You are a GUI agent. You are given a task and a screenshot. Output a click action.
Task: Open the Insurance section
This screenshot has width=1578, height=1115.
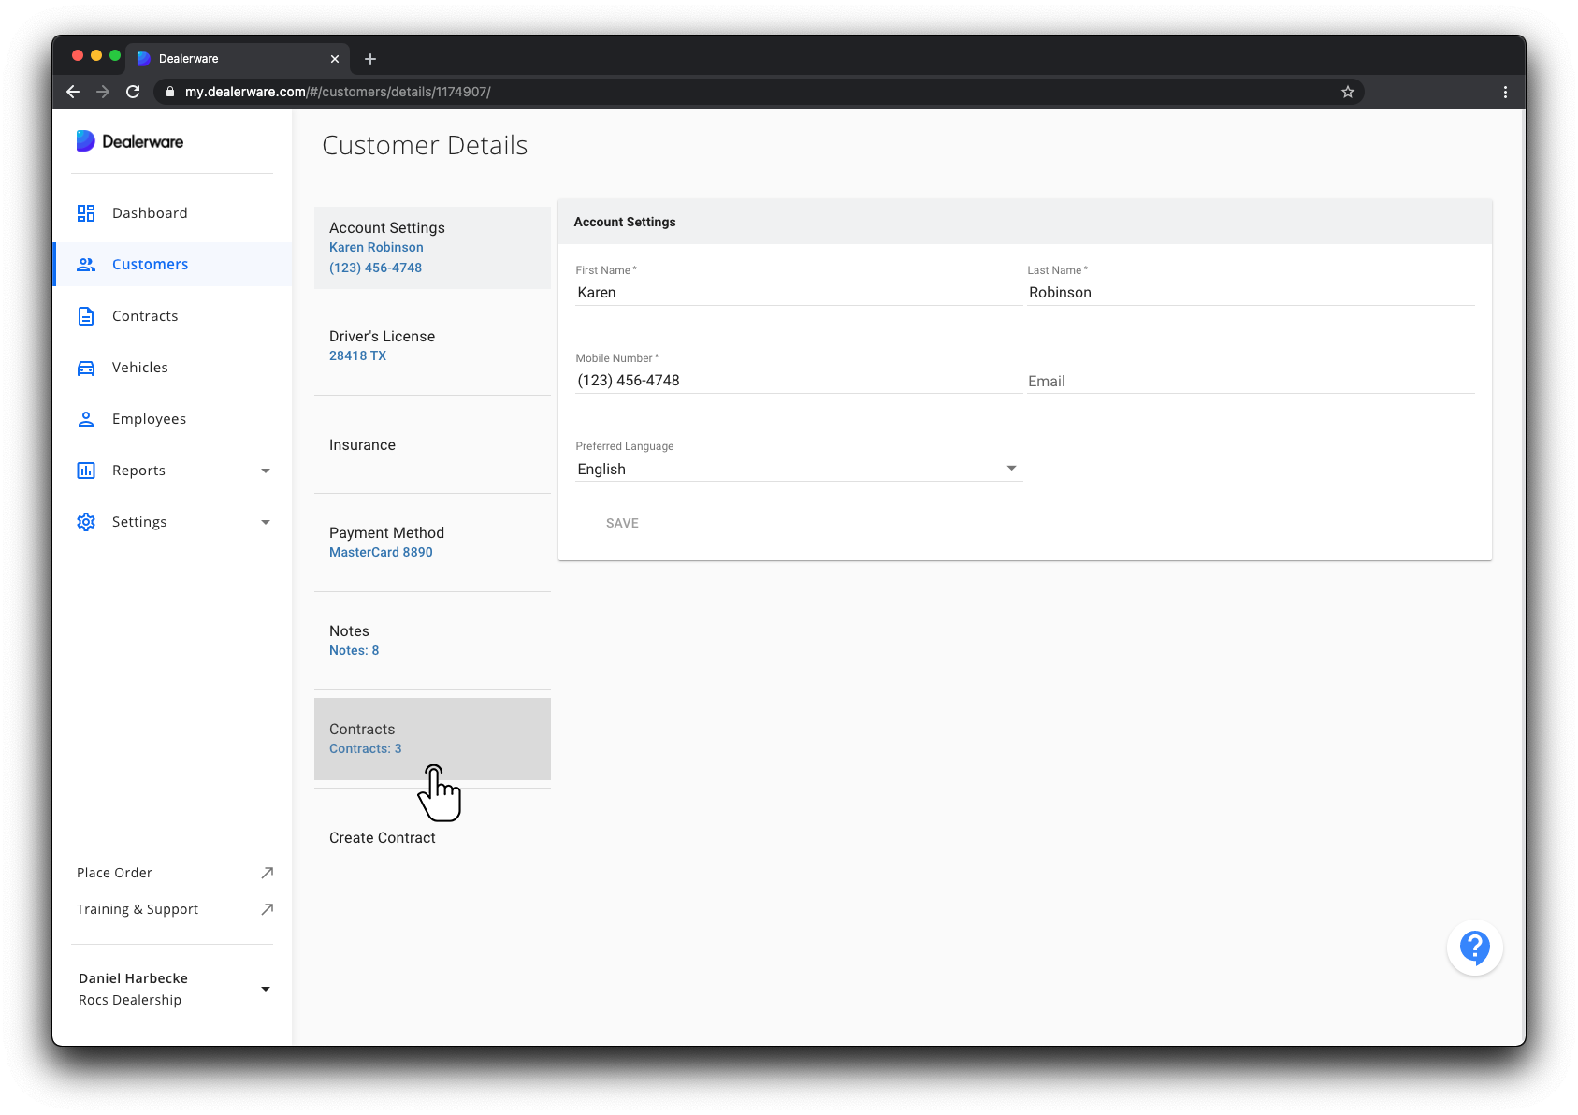pos(432,444)
